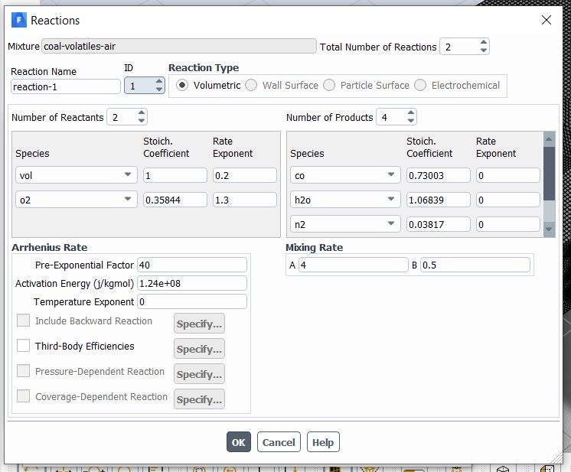Click the Fluent logo icon in title bar

click(19, 20)
